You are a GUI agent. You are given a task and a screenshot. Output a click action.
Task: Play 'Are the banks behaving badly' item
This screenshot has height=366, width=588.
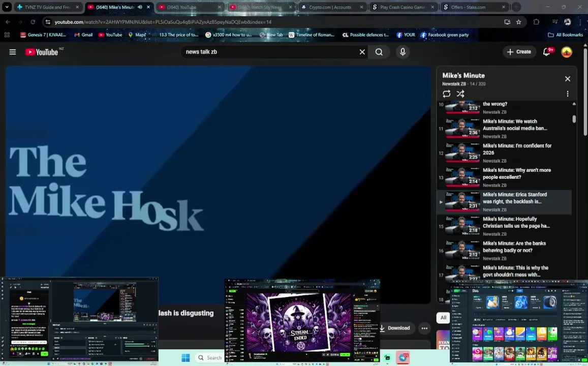(504, 251)
